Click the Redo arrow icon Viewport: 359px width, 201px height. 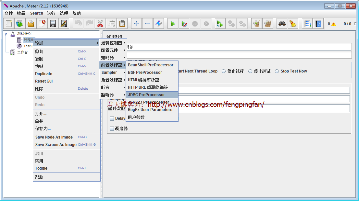point(89,24)
